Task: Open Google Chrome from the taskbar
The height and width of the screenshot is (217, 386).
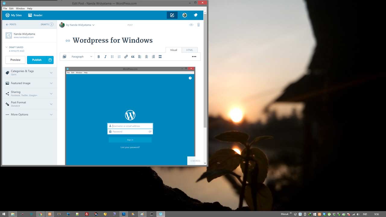Action: click(x=41, y=214)
